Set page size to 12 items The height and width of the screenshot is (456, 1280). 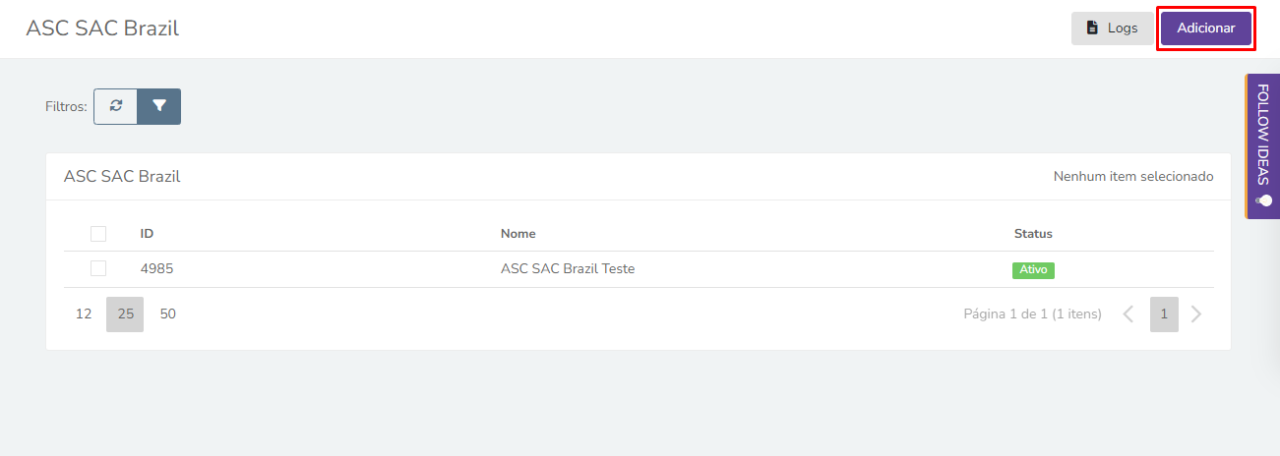click(84, 314)
